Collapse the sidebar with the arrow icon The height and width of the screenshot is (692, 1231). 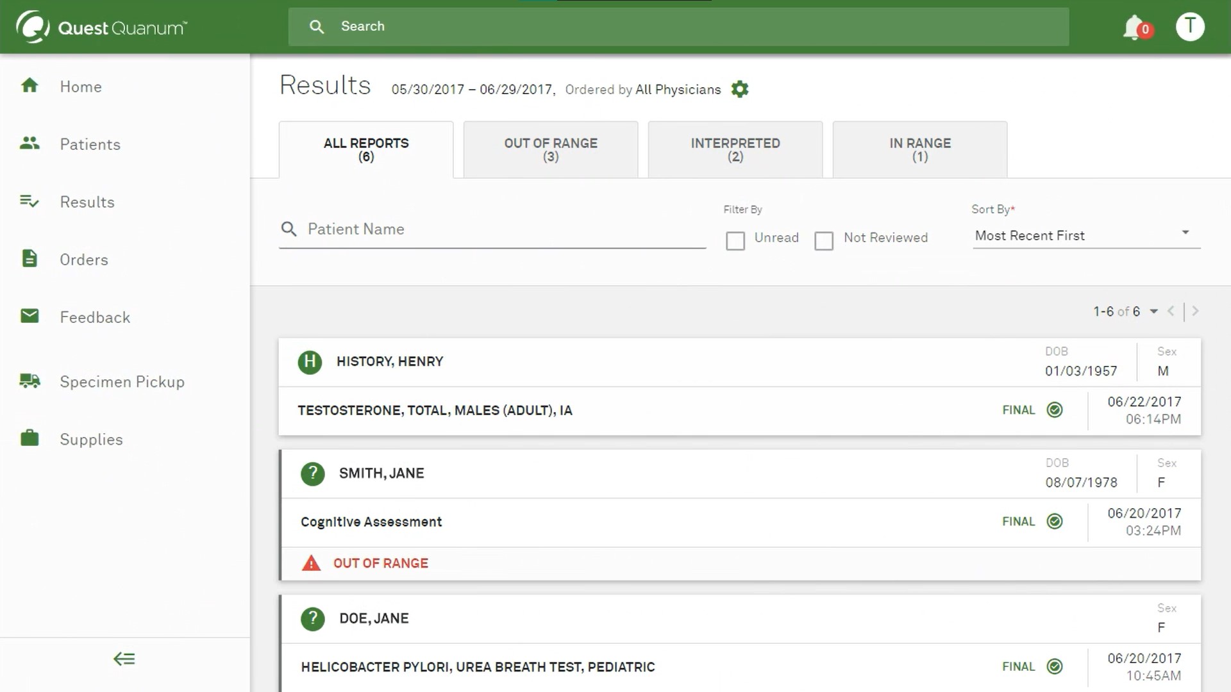tap(124, 659)
